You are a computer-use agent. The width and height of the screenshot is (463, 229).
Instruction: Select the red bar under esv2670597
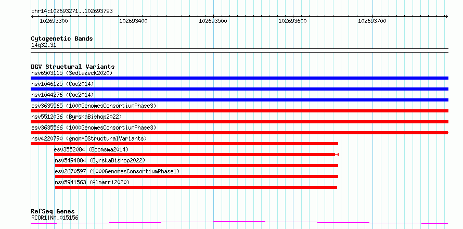click(196, 176)
